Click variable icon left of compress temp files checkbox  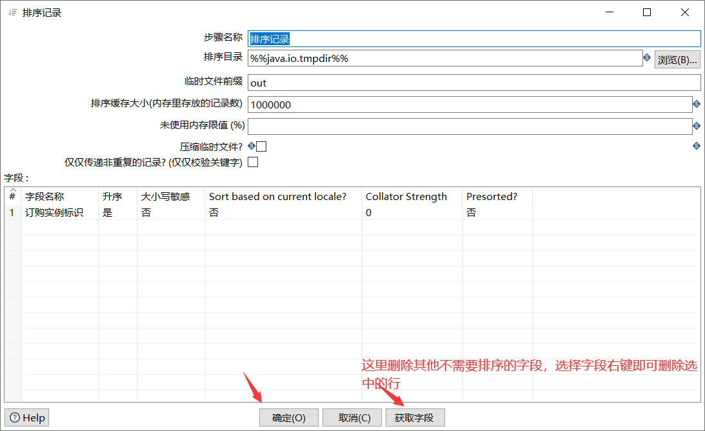click(x=252, y=146)
